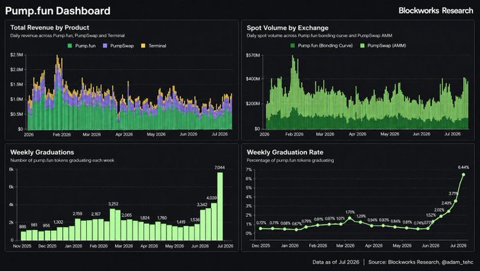The image size is (480, 271).
Task: Click the 7,044 label on the tallest bar
Action: pyautogui.click(x=220, y=167)
